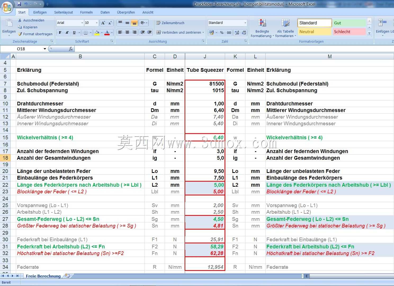Open the Arial font name dropdown
394x286 pixels.
tap(82, 23)
